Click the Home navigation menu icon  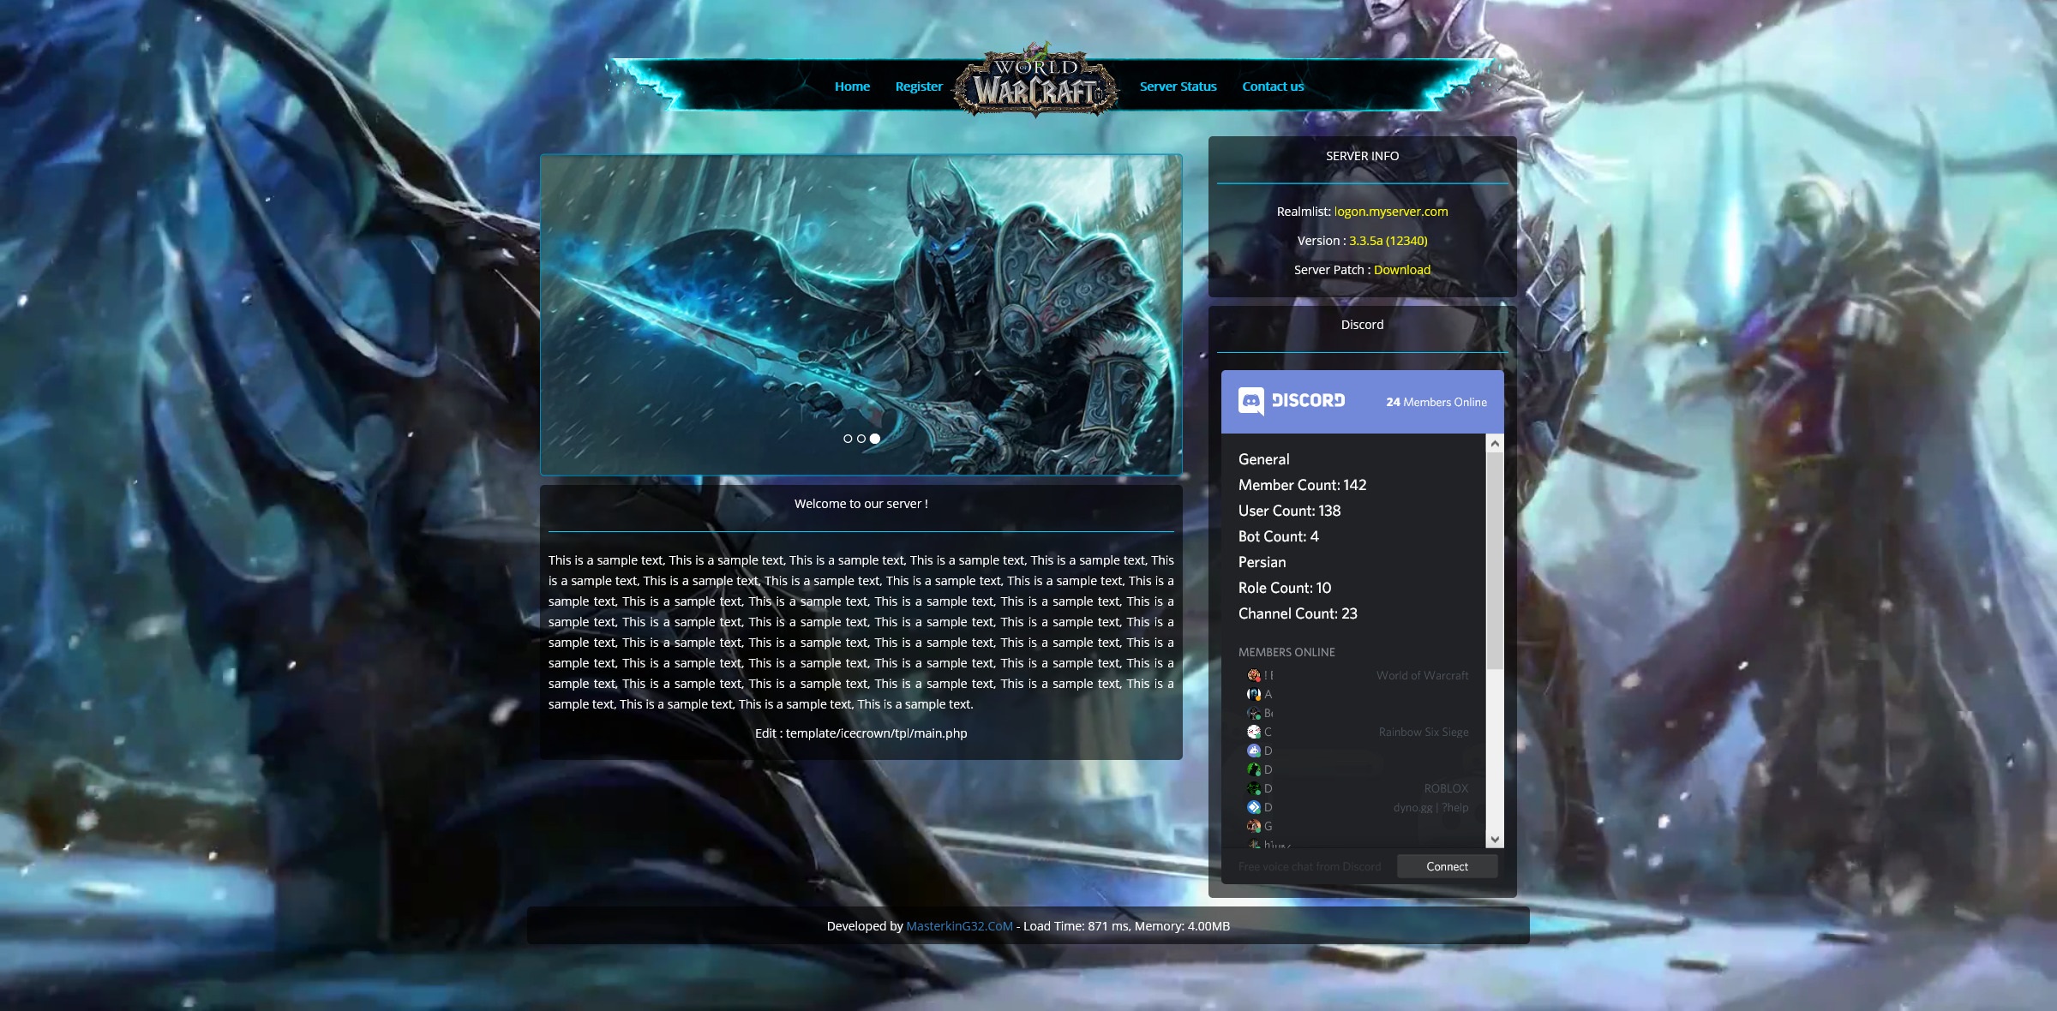point(853,85)
